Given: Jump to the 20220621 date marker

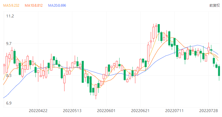Looking at the screenshot, I should [x=140, y=111].
